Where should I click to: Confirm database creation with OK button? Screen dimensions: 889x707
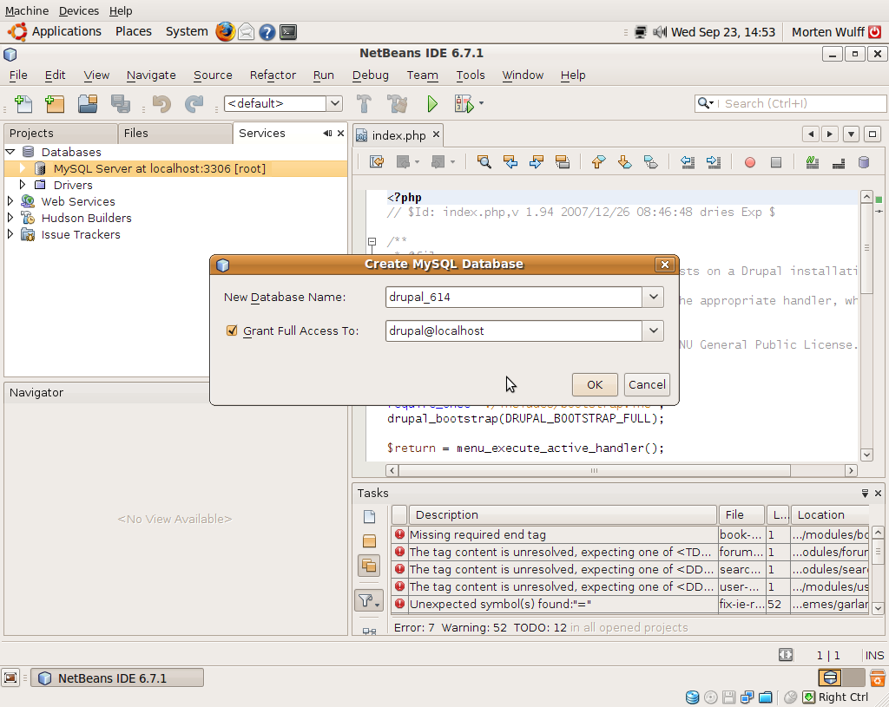(x=595, y=384)
